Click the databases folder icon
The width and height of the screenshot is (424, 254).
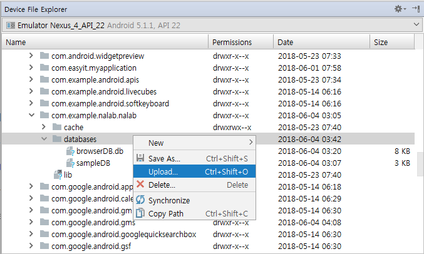[x=57, y=139]
